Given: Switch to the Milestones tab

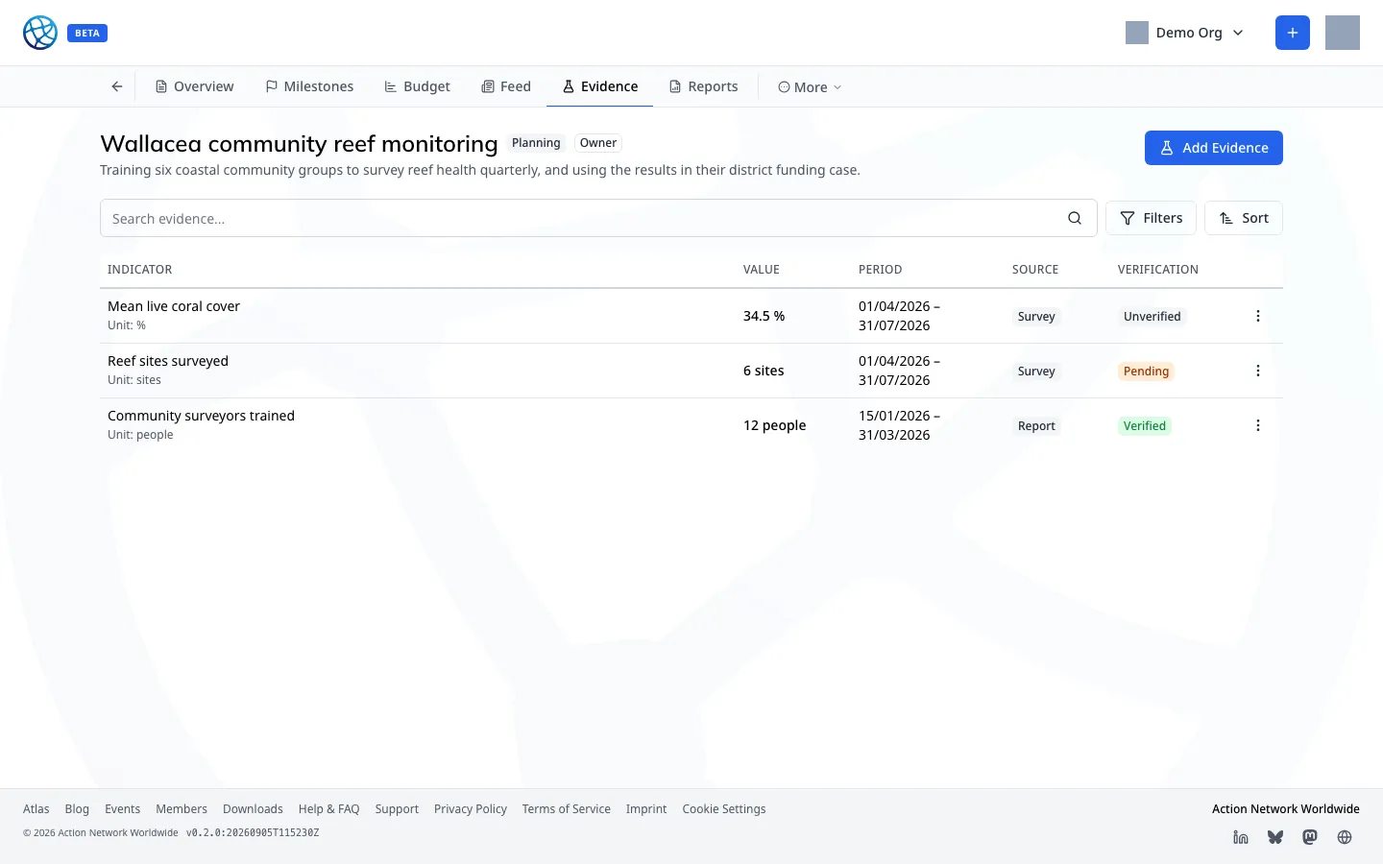Looking at the screenshot, I should pos(309,86).
